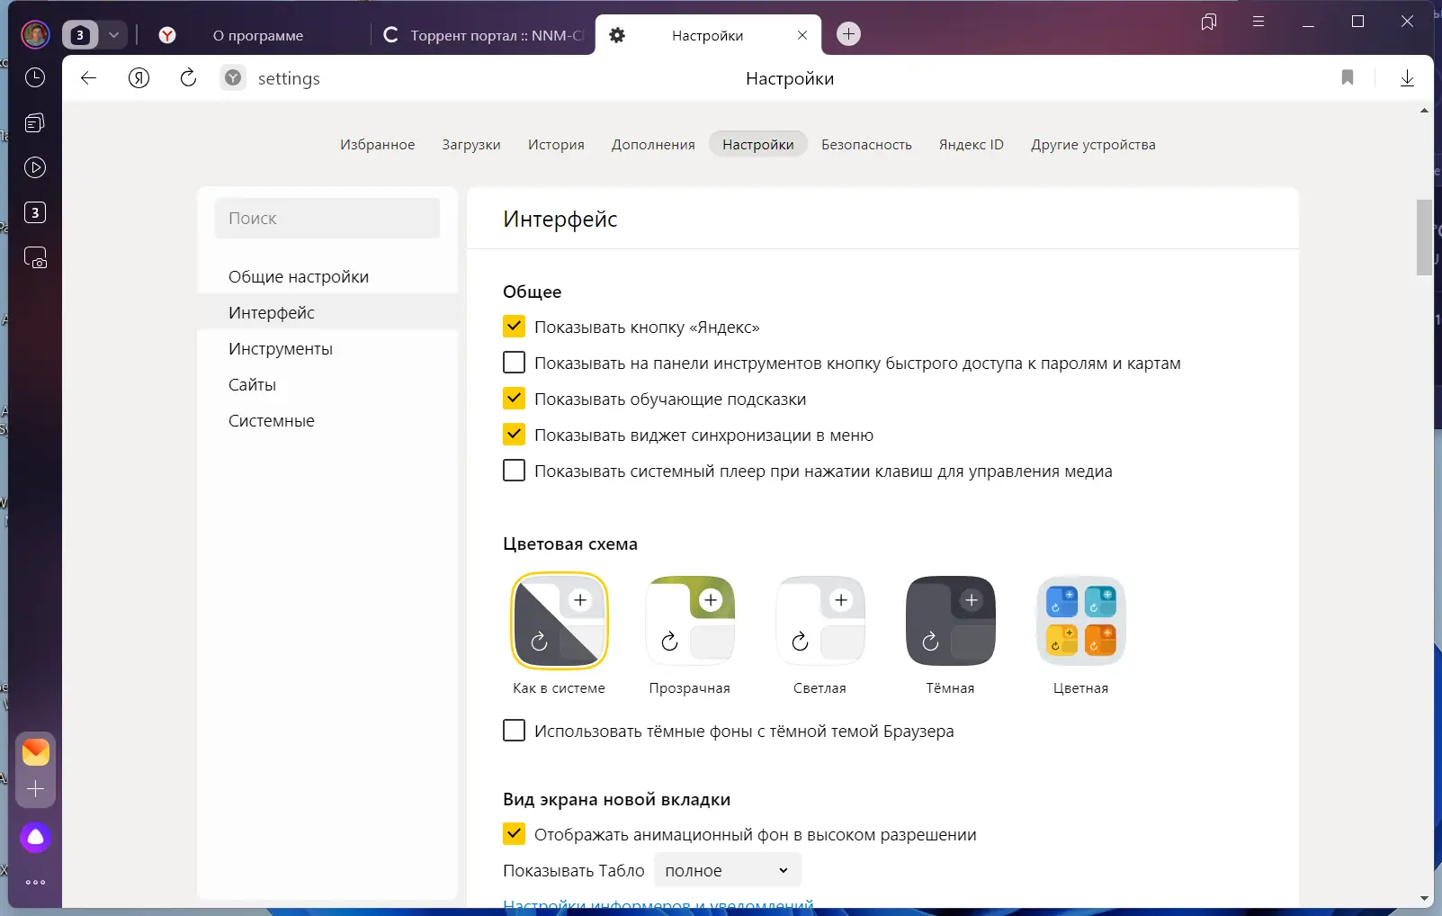Go to Системные in the left list
1442x916 pixels.
pos(327,420)
